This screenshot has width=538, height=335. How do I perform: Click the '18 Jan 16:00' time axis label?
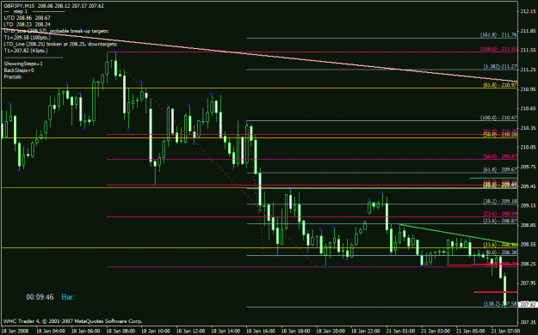coord(261,331)
